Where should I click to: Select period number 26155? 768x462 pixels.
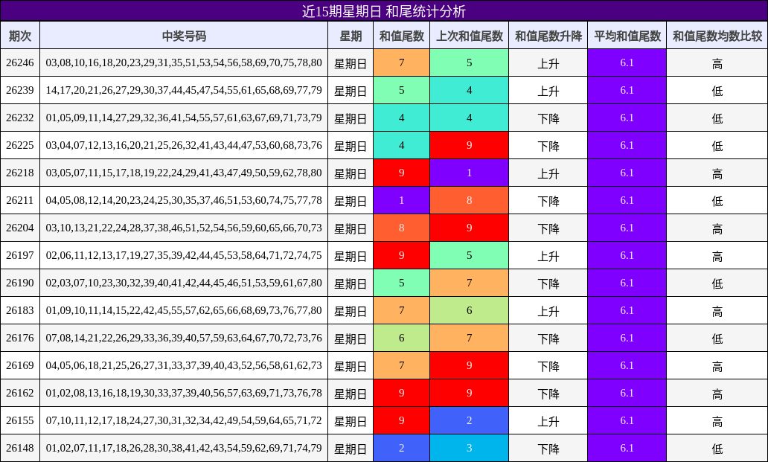point(20,420)
